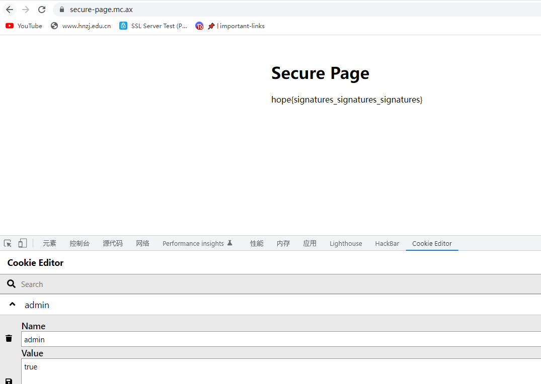Reload the secure-page.mc.ax page

click(x=42, y=10)
